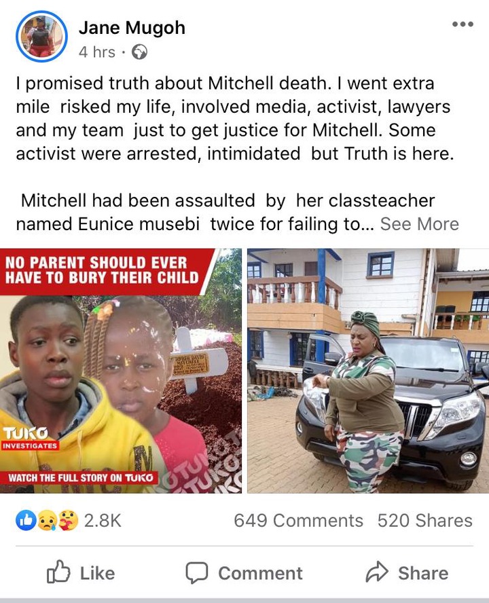This screenshot has height=603, width=489.
Task: Click the 4 hrs post timestamp
Action: point(97,52)
